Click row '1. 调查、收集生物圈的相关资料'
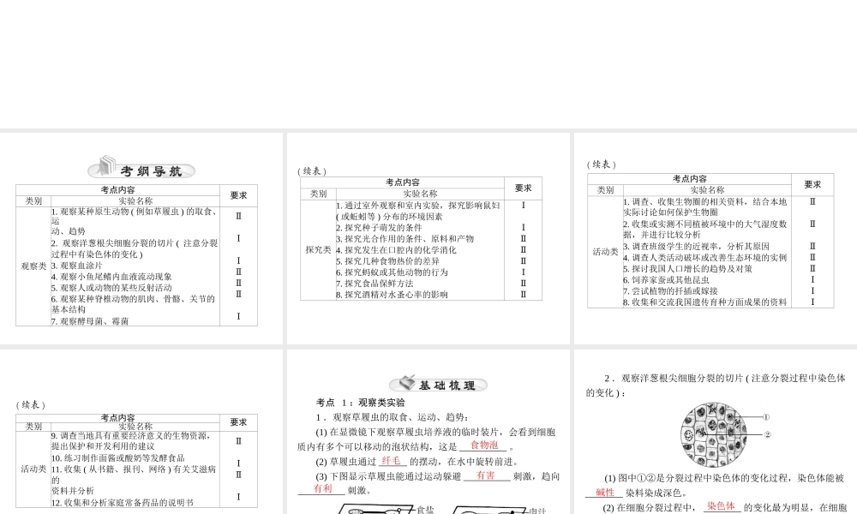The height and width of the screenshot is (514, 857). 705,207
